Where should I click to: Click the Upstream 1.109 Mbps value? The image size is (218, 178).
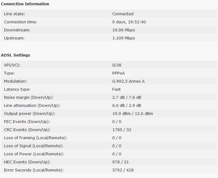(x=123, y=38)
